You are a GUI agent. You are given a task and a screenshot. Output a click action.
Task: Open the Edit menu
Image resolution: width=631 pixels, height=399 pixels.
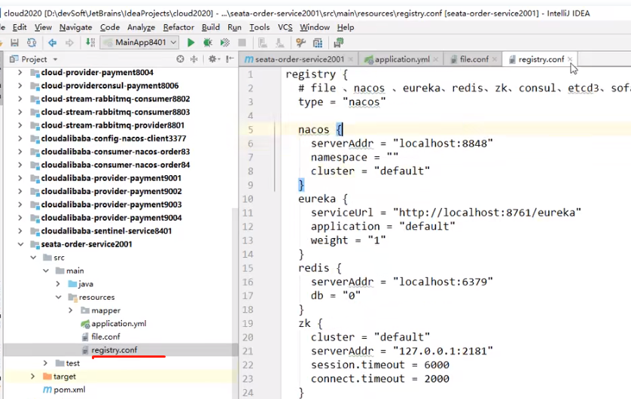coord(20,27)
